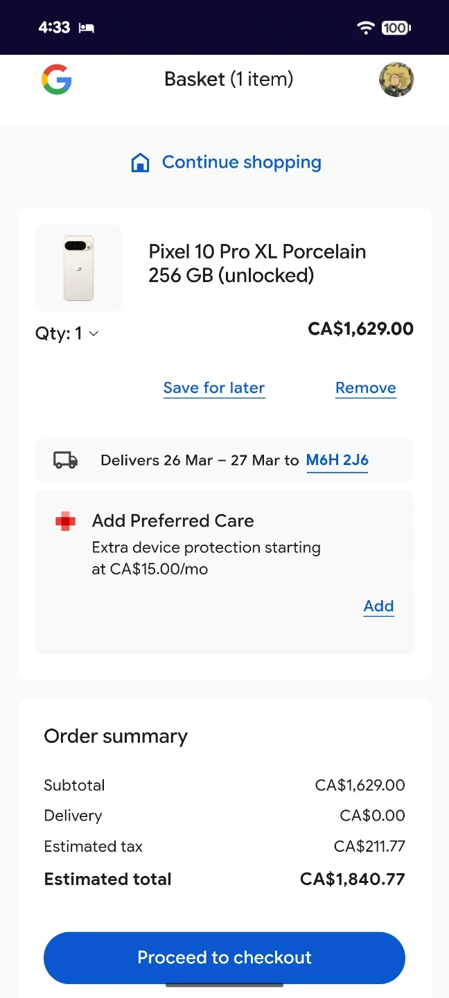Change delivery postcode M6H 2J6
This screenshot has height=998, width=449.
337,459
